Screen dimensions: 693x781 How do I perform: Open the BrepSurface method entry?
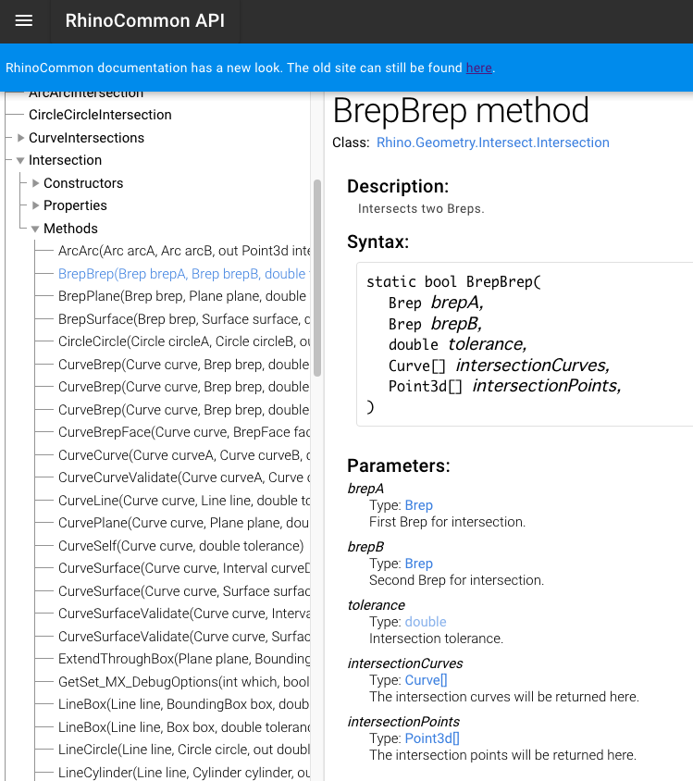click(184, 319)
